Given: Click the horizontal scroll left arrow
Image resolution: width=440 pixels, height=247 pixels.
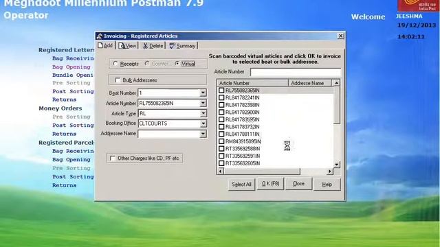Looking at the screenshot, I should pos(221,171).
